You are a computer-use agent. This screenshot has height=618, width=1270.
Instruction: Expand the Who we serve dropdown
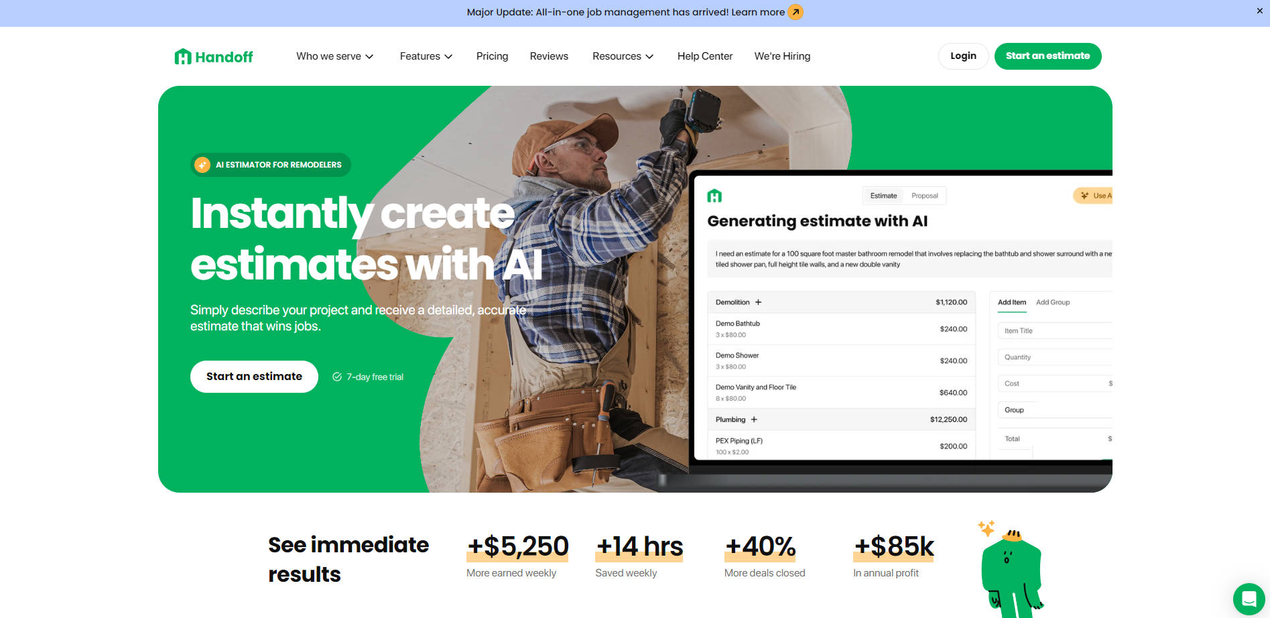coord(334,56)
